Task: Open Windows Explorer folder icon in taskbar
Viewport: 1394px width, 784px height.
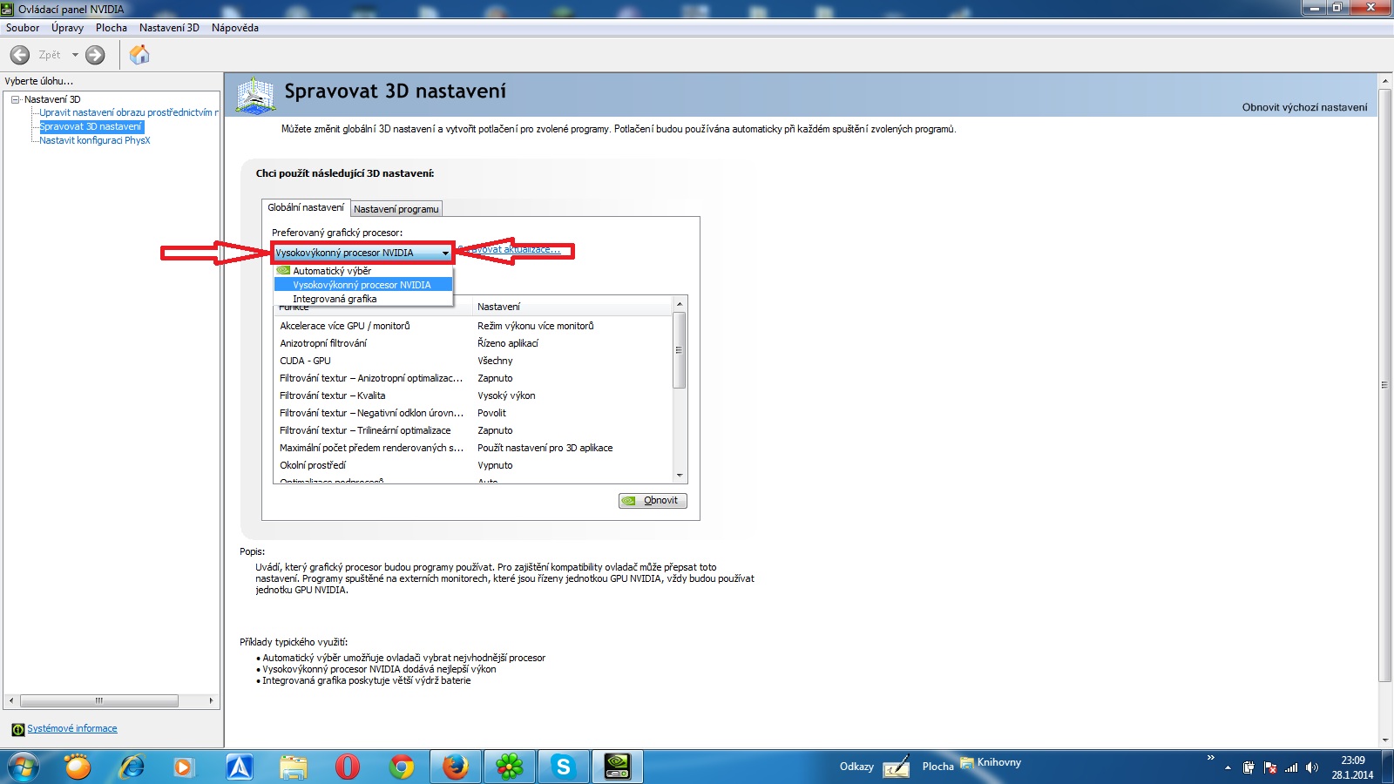Action: 294,767
